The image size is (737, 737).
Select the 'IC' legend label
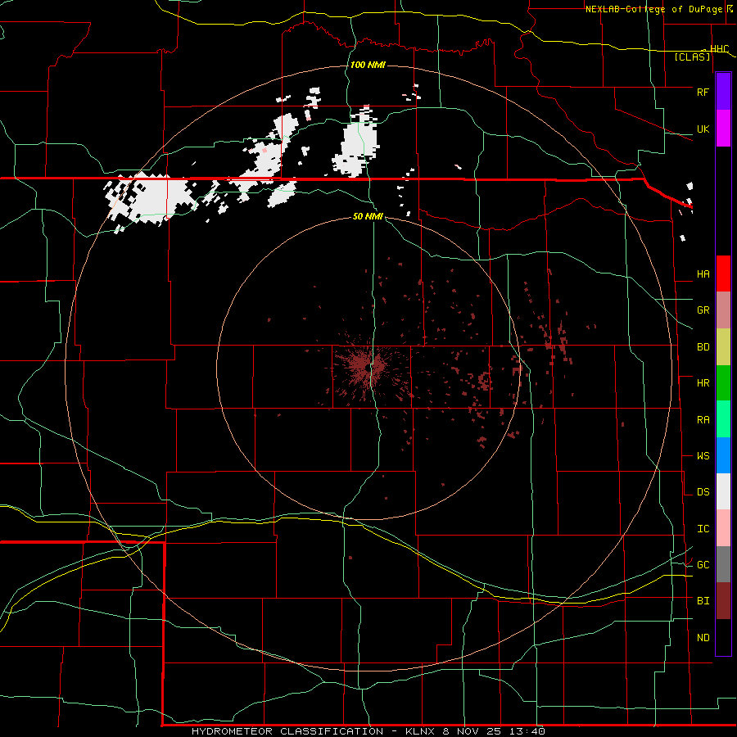[x=703, y=529]
